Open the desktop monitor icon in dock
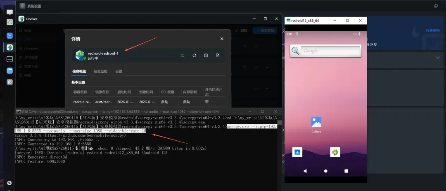The width and height of the screenshot is (446, 191). point(9,12)
